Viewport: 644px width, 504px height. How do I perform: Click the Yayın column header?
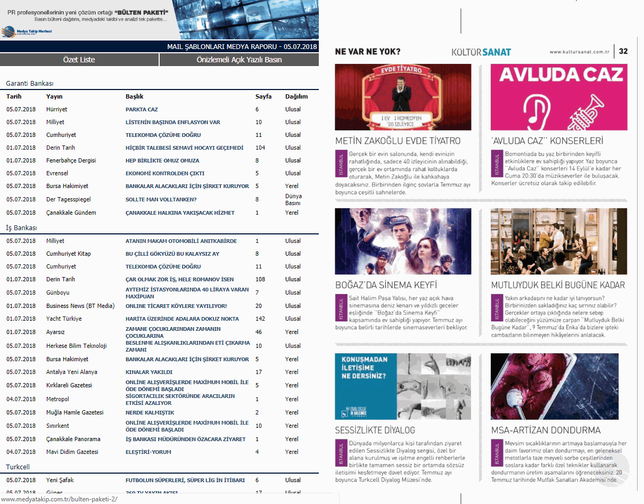[54, 96]
